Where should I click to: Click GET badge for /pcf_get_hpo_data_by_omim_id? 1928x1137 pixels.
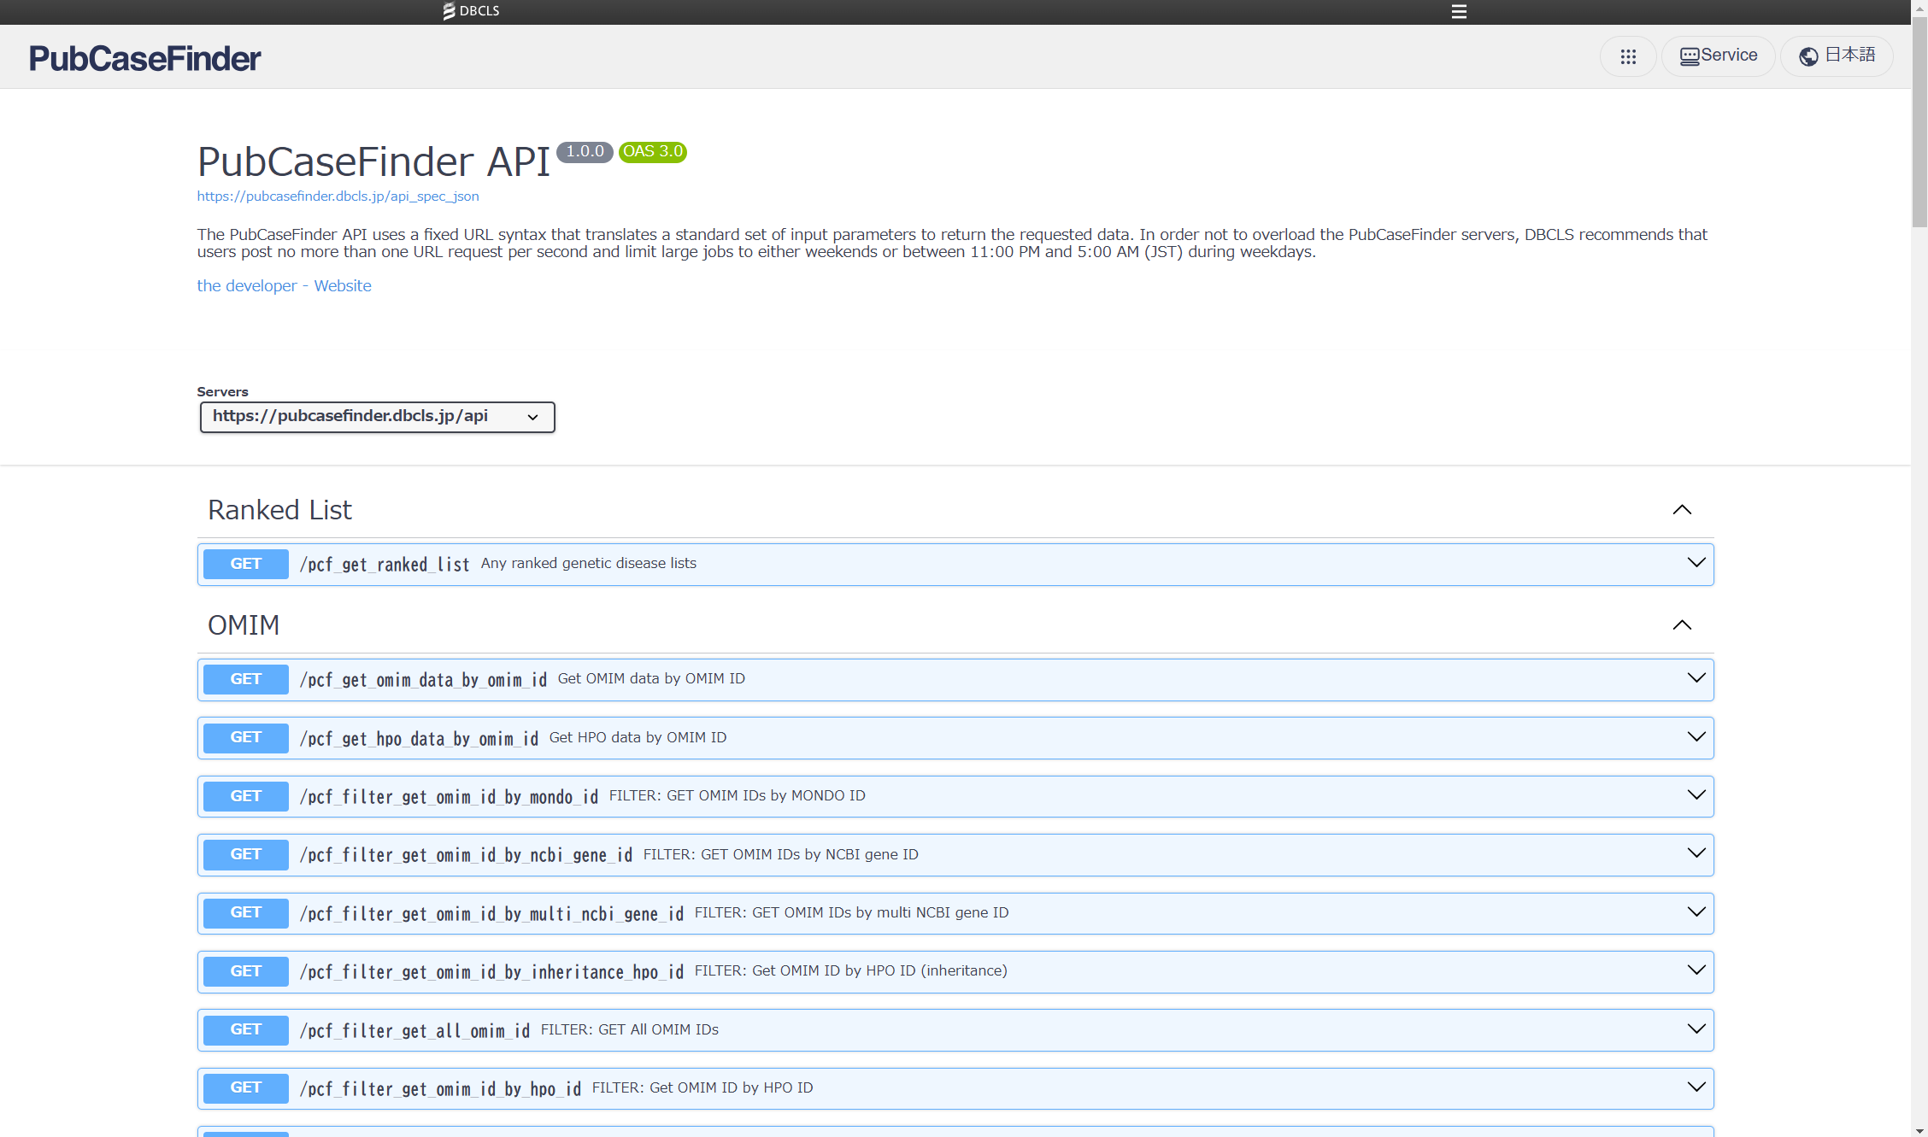pos(246,737)
